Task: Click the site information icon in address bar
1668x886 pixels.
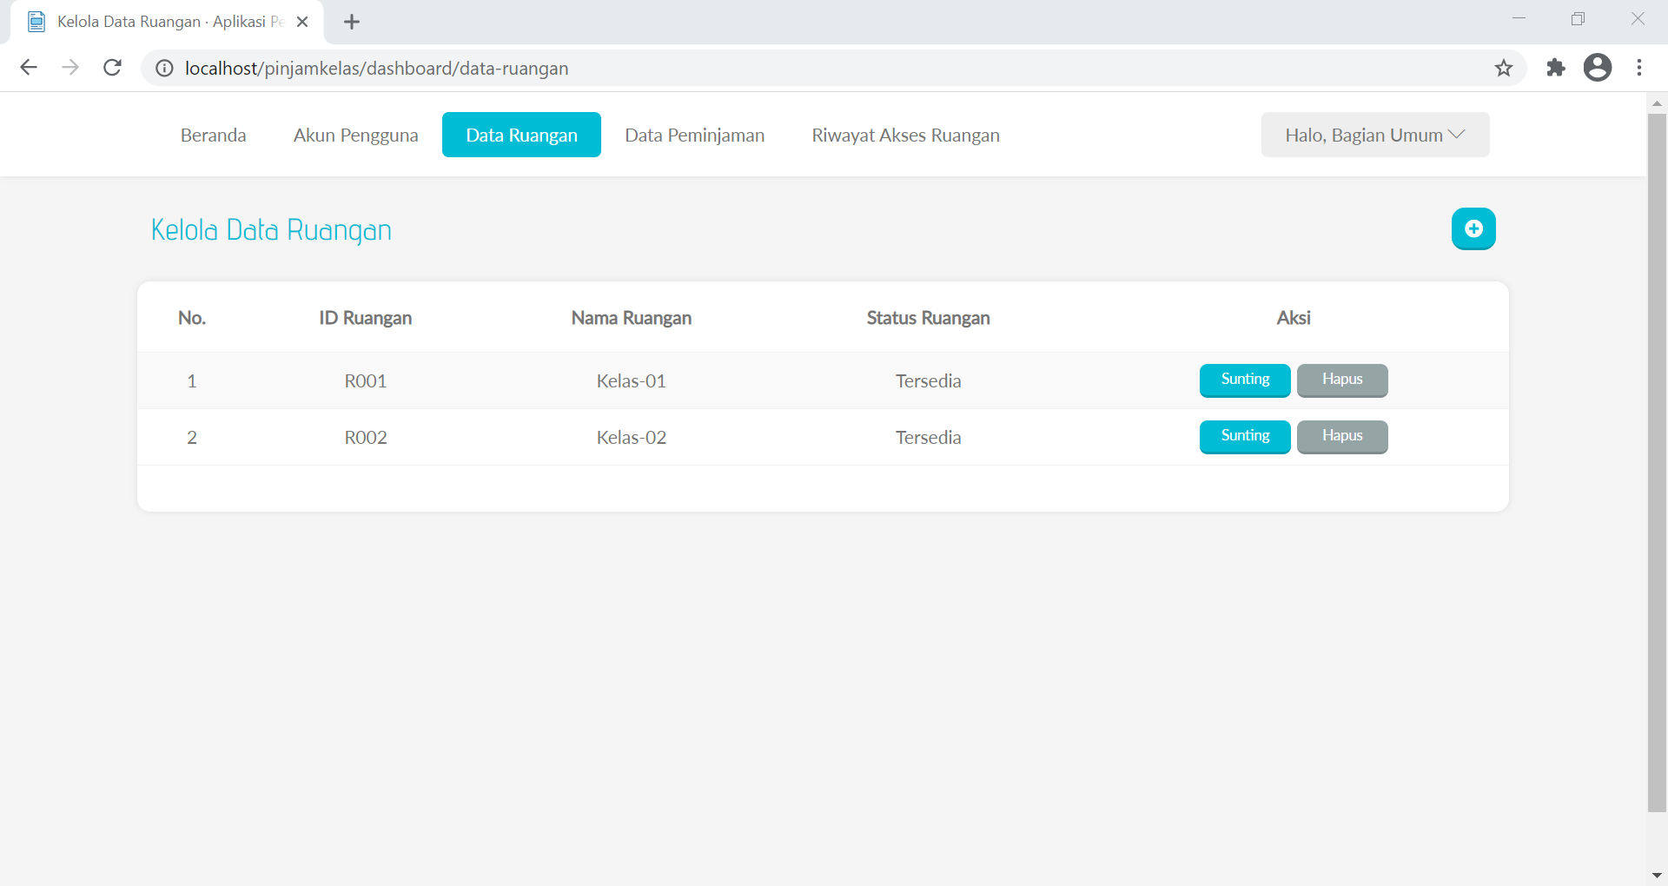Action: click(x=164, y=68)
